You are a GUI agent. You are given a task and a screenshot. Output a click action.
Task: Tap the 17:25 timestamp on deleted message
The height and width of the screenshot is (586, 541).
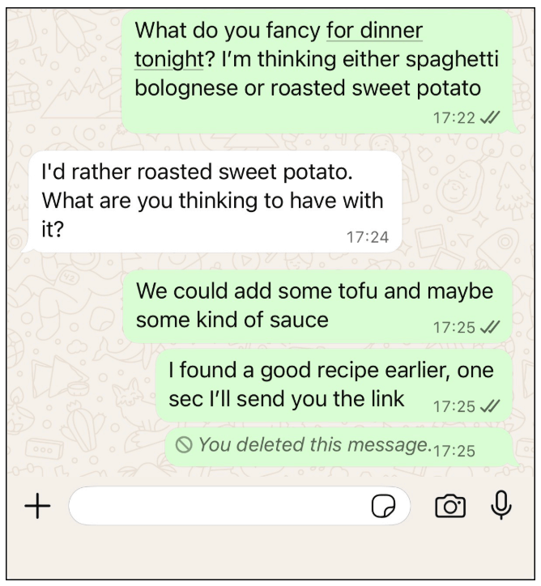tap(454, 449)
